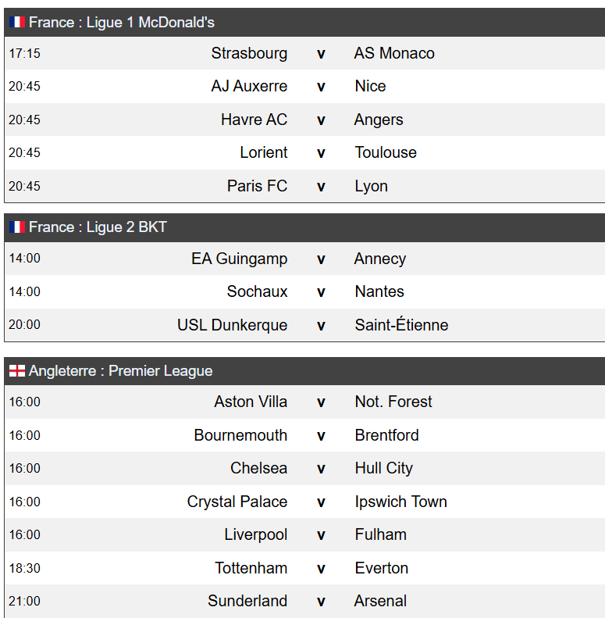
Task: Open the Lyon team link
Action: click(x=371, y=186)
